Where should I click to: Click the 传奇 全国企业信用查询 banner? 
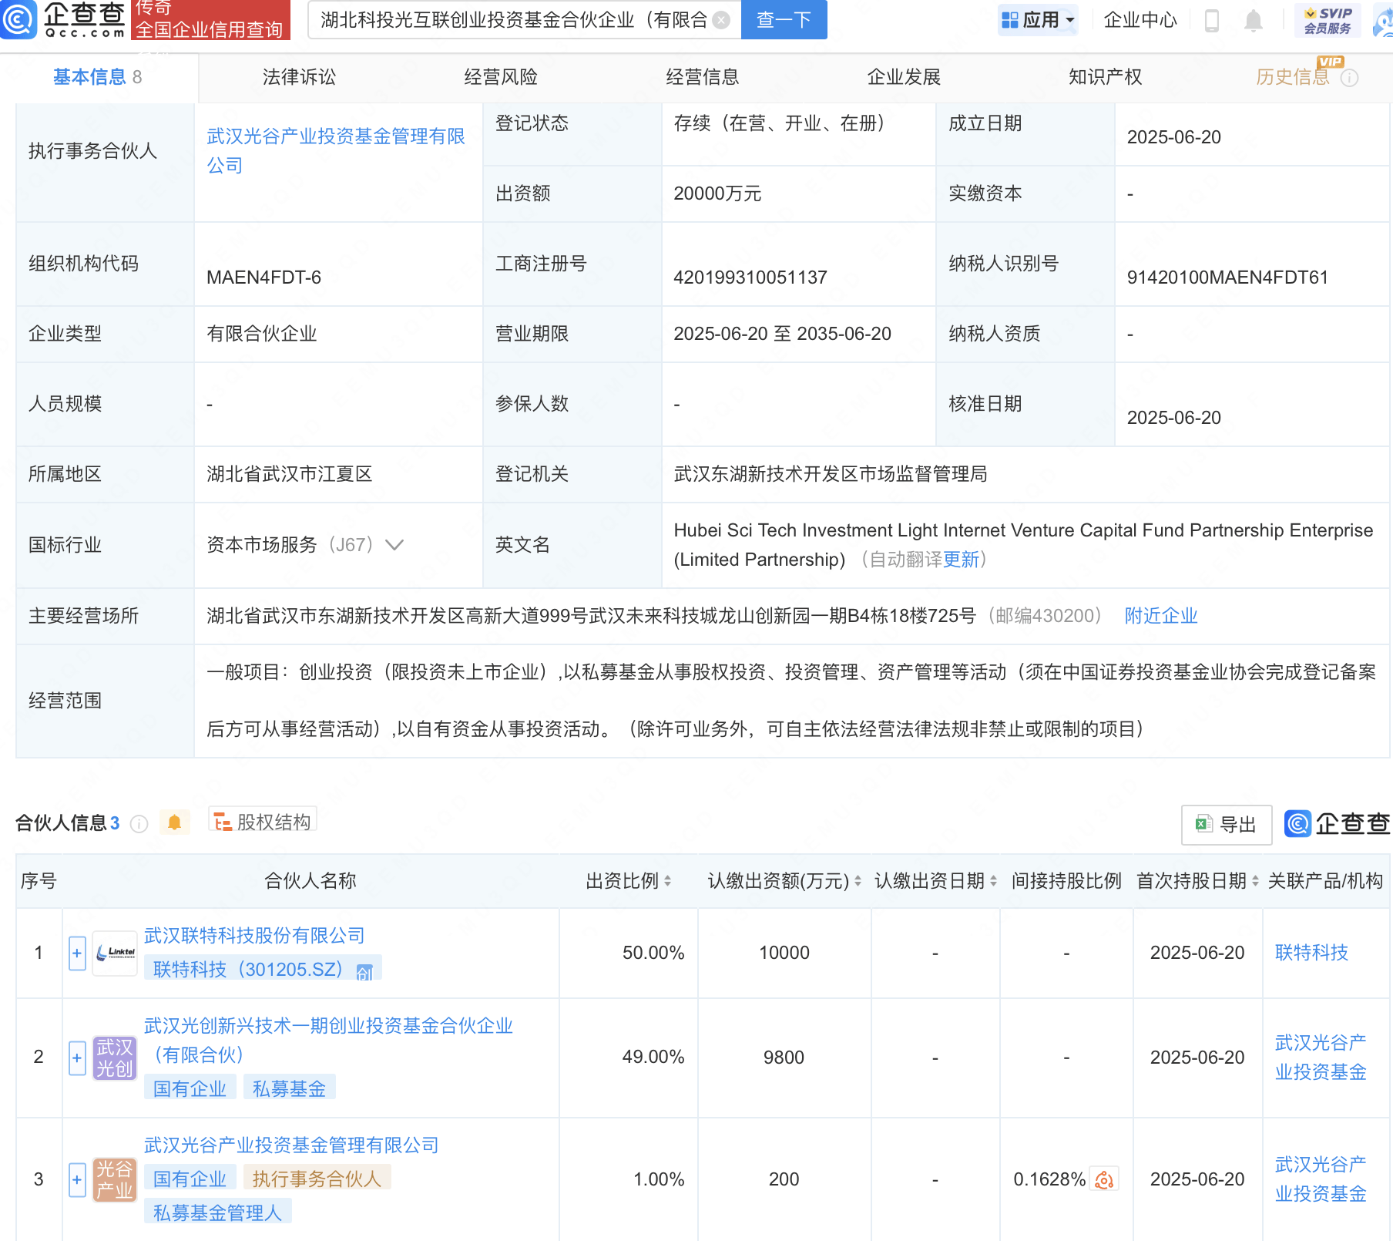click(210, 19)
